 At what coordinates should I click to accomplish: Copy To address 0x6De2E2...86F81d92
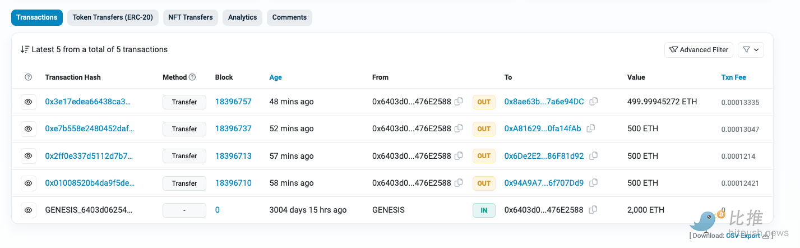[x=594, y=155]
